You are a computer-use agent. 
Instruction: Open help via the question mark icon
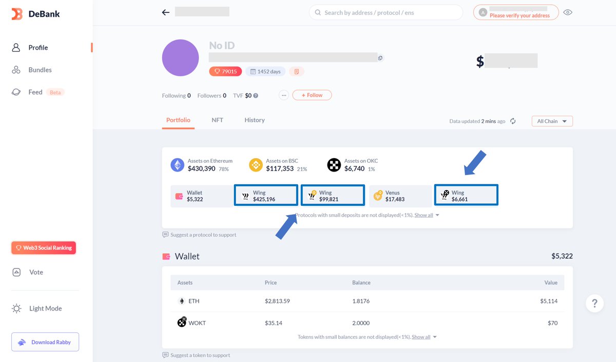[594, 303]
